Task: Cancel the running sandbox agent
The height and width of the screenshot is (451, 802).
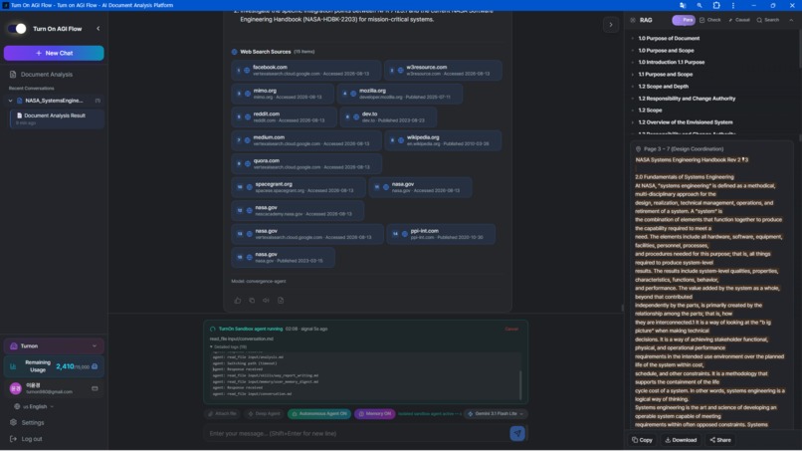Action: tap(511, 330)
